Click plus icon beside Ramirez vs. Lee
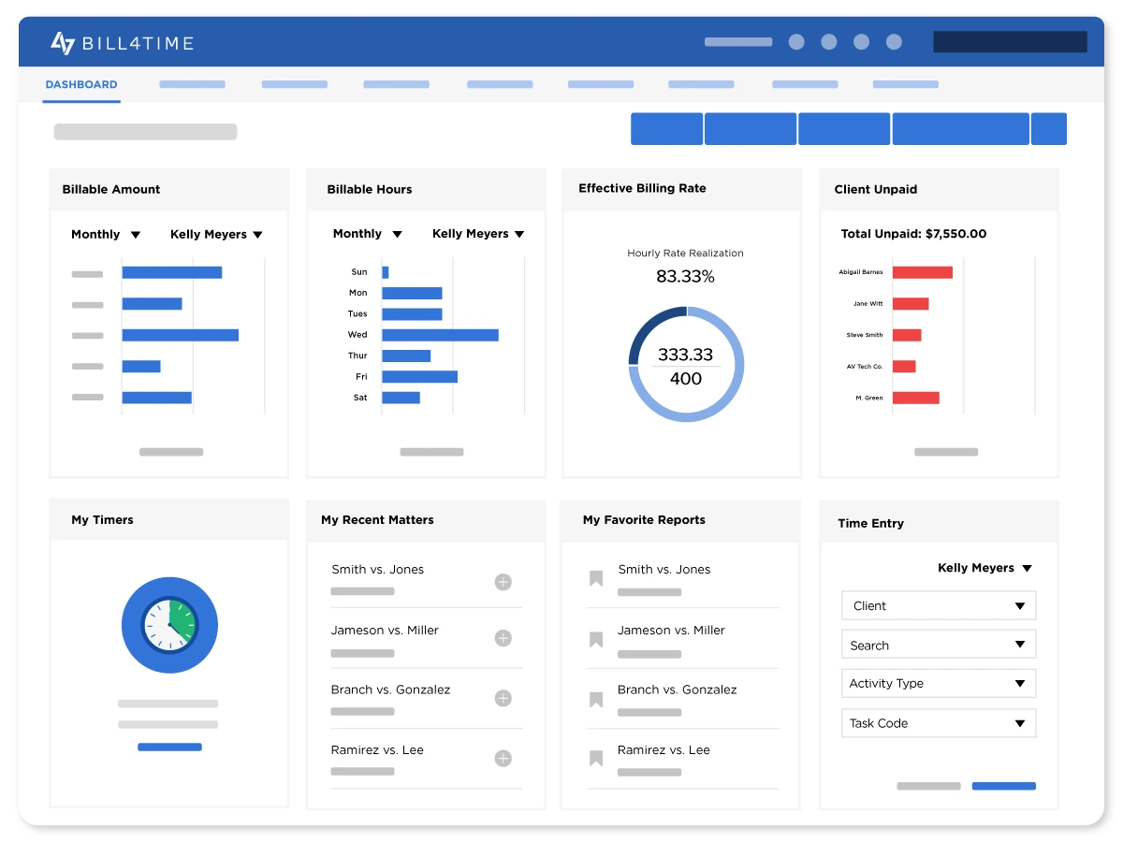 [x=503, y=758]
